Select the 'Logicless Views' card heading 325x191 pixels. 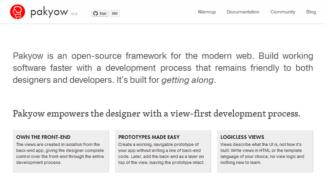[242, 137]
